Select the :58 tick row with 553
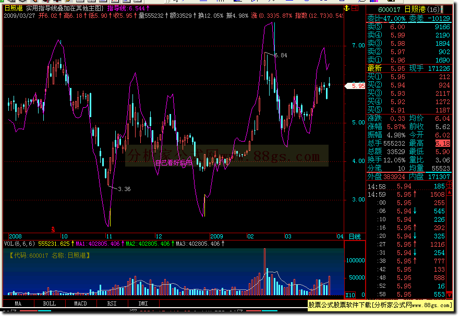Screen dimensions: 460x317 click(x=406, y=295)
